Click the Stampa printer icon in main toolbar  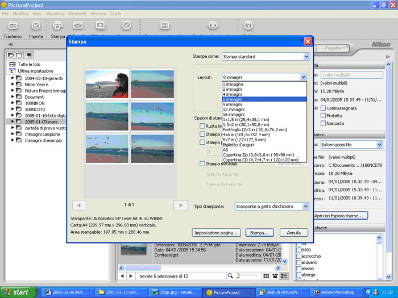pos(57,26)
